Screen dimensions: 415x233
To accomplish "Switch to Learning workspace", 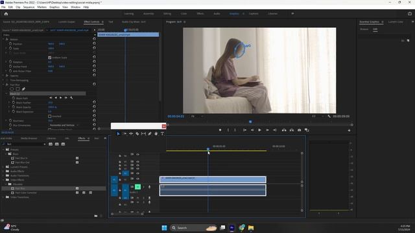I will pos(129,14).
